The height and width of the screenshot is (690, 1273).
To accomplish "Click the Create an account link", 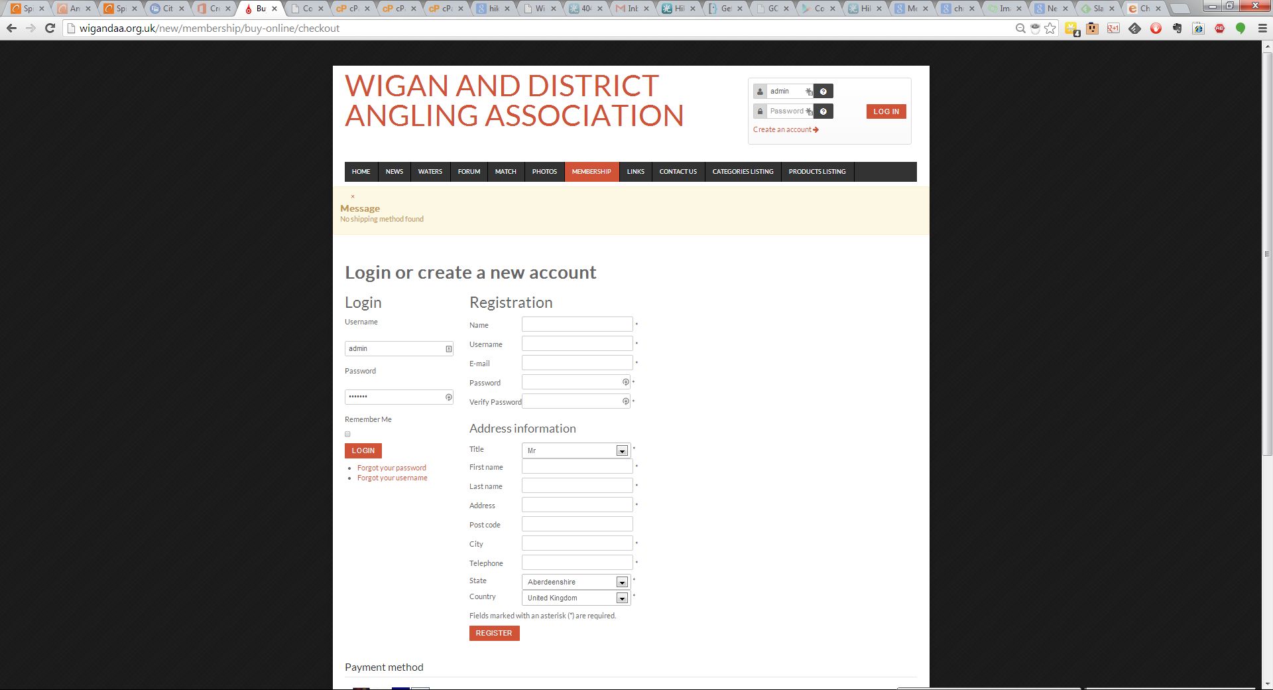I will [x=786, y=130].
